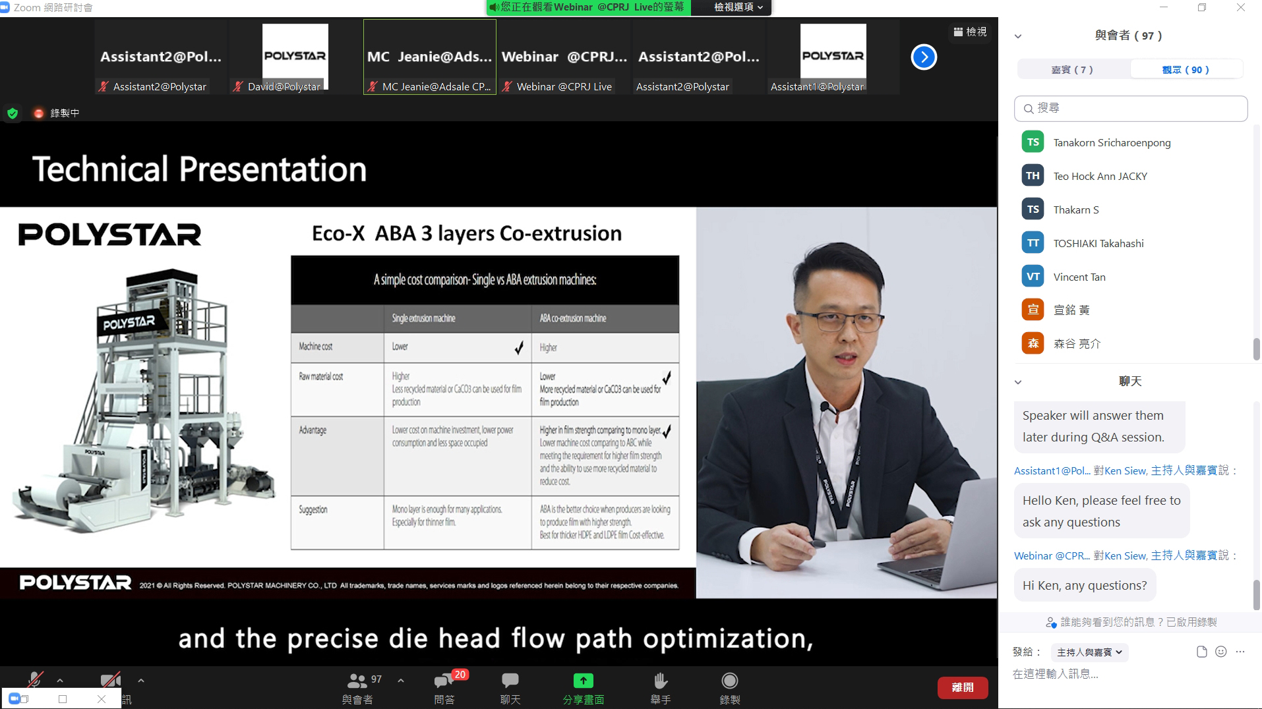Image resolution: width=1262 pixels, height=709 pixels.
Task: Open the 問答 Q&A icon
Action: tap(444, 681)
